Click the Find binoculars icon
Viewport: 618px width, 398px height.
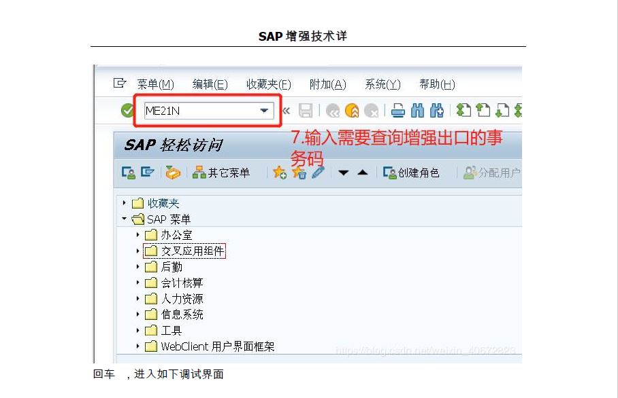tap(417, 111)
